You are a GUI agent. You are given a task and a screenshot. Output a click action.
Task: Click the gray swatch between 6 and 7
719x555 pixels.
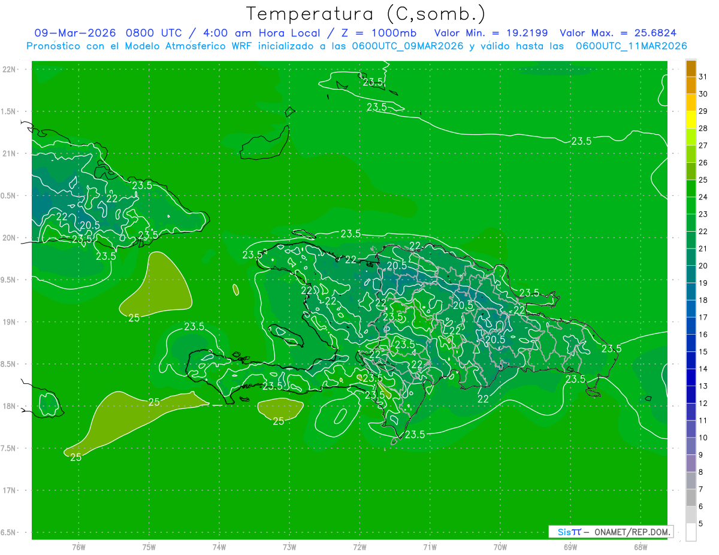click(x=691, y=498)
